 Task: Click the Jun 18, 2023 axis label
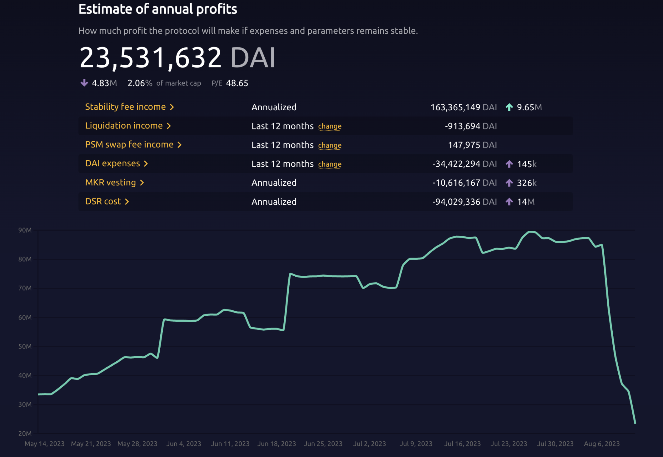coord(277,444)
